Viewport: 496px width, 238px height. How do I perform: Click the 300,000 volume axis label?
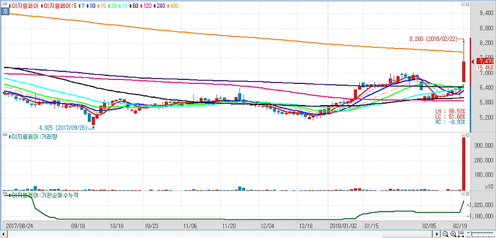pyautogui.click(x=483, y=146)
